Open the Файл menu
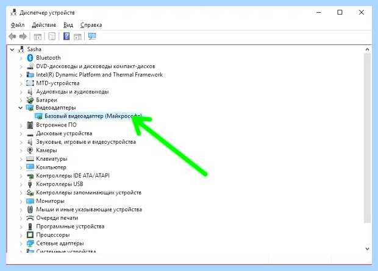 [x=18, y=25]
